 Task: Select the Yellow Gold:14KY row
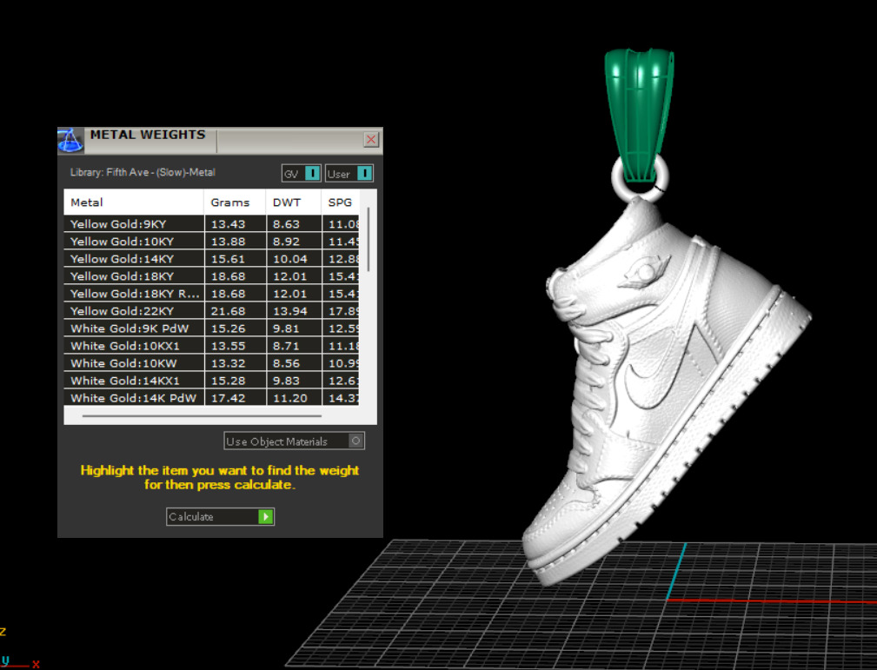pos(211,259)
